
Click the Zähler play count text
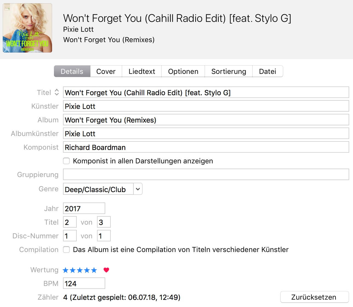point(122,297)
